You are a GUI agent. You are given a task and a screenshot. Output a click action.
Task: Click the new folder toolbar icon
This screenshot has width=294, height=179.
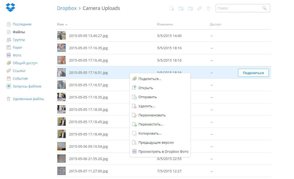181,8
